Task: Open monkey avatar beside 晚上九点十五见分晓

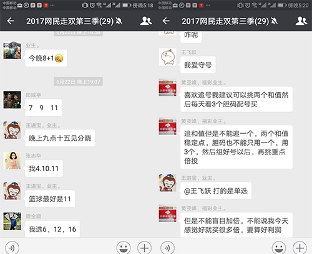Action: [12, 130]
